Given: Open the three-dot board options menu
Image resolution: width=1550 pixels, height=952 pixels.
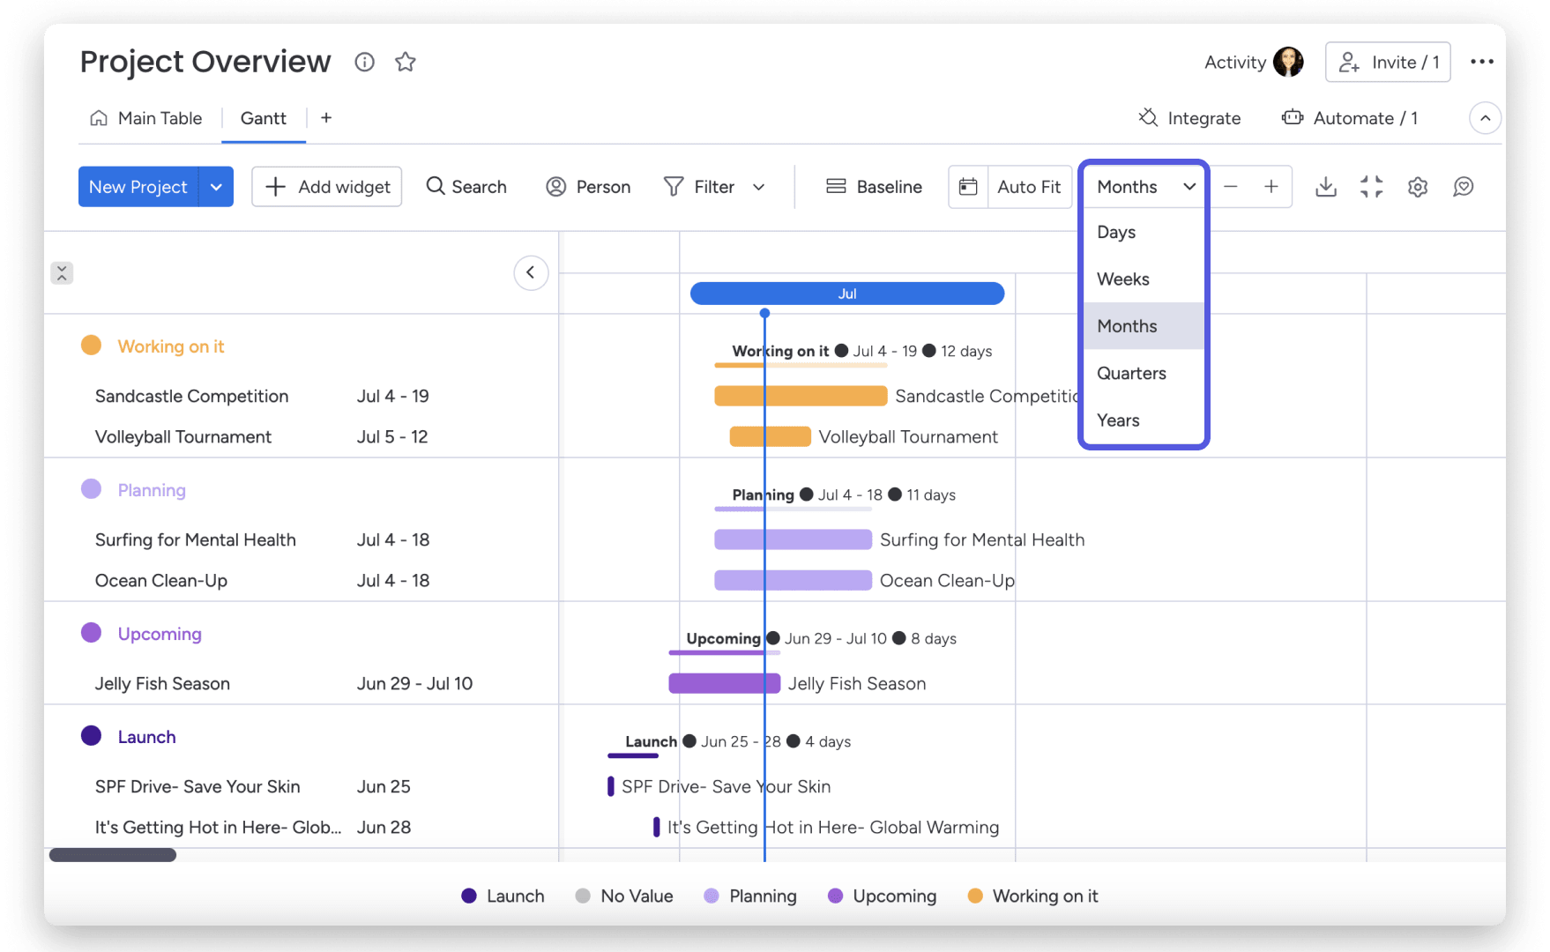Looking at the screenshot, I should 1482,62.
